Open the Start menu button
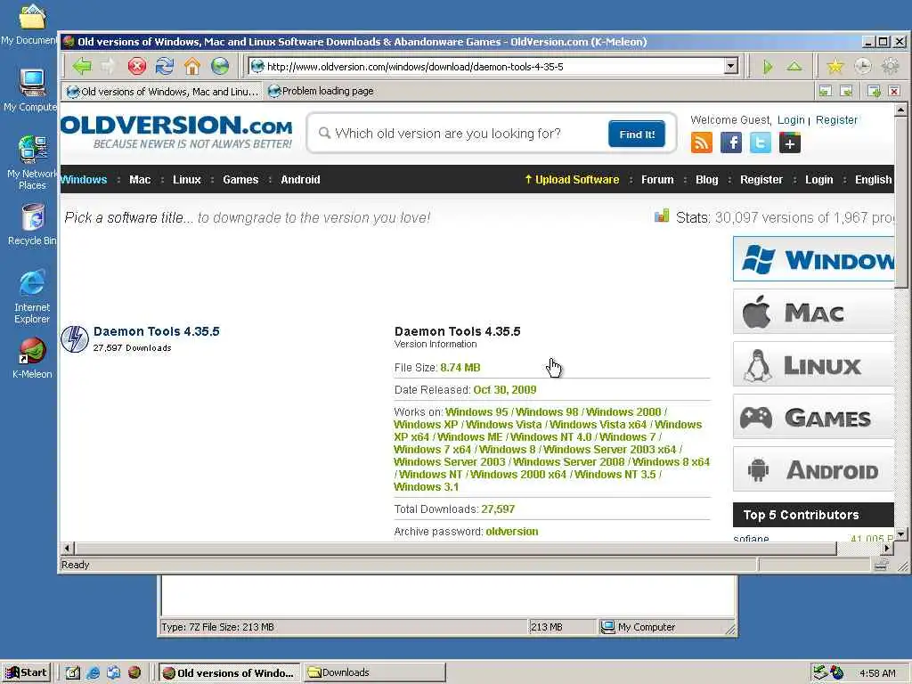Image resolution: width=912 pixels, height=684 pixels. click(x=27, y=672)
